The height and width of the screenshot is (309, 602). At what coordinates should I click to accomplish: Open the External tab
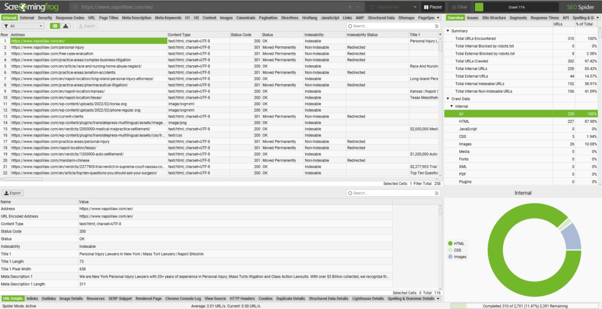click(27, 18)
